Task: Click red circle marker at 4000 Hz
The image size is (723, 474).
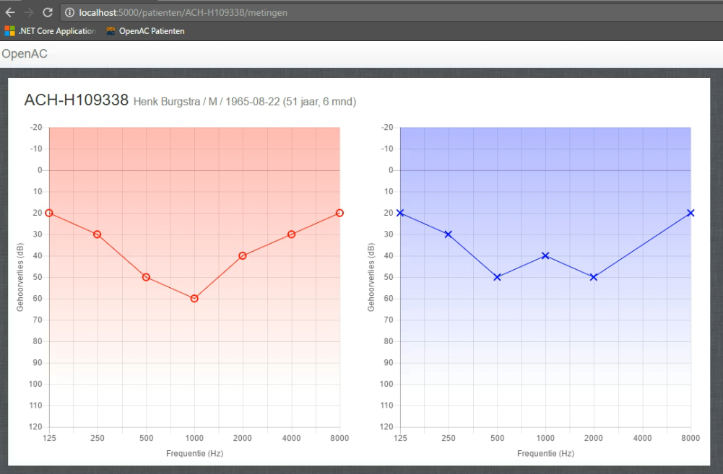Action: (291, 234)
